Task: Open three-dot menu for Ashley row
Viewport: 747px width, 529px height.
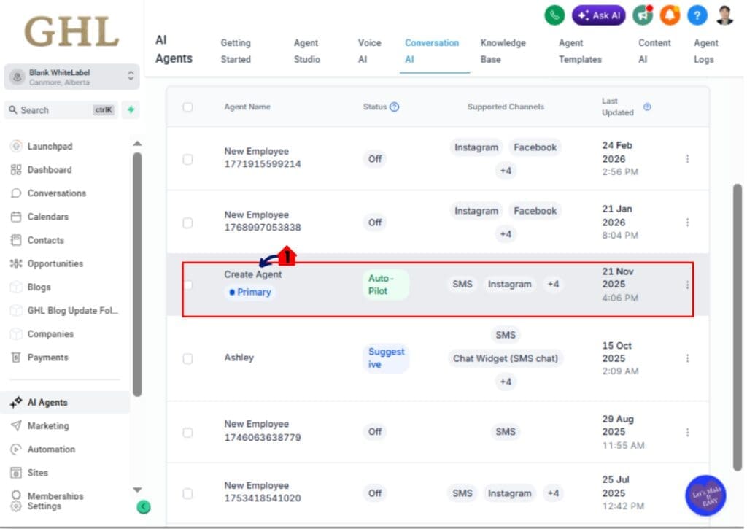Action: (687, 358)
